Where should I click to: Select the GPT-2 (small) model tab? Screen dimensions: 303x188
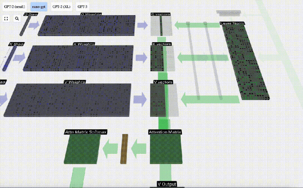coord(15,7)
